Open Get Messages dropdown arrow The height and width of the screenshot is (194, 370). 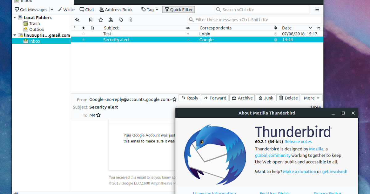(x=52, y=10)
